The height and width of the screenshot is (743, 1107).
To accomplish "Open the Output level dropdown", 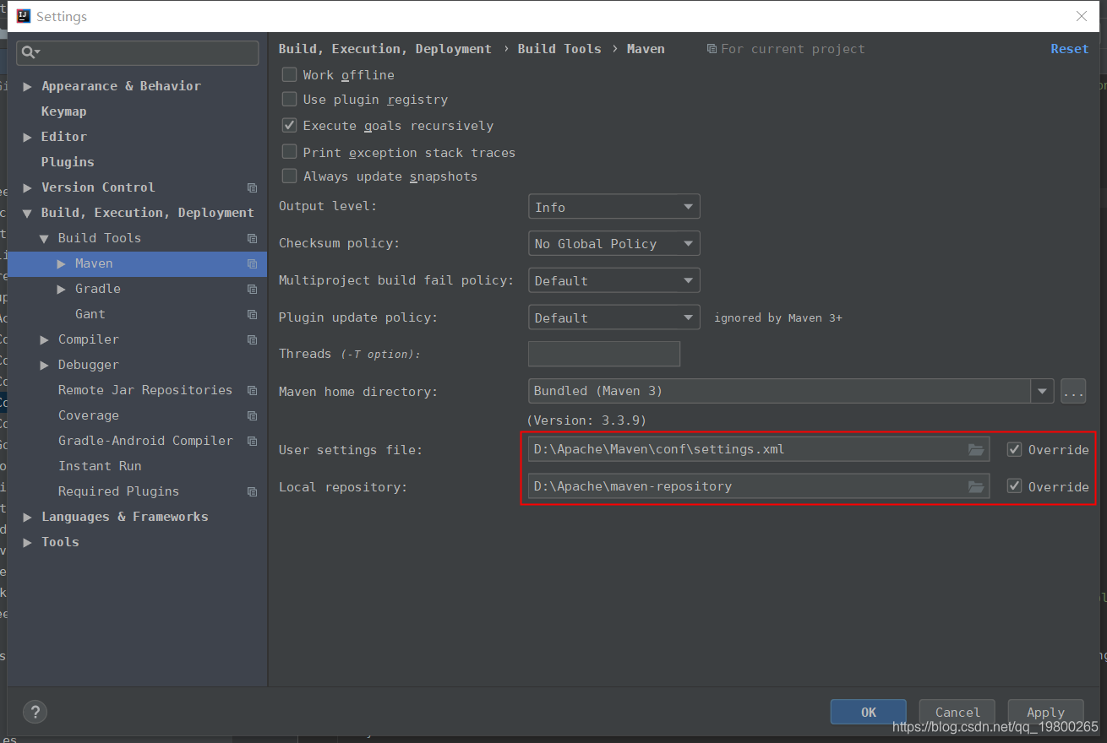I will (614, 207).
